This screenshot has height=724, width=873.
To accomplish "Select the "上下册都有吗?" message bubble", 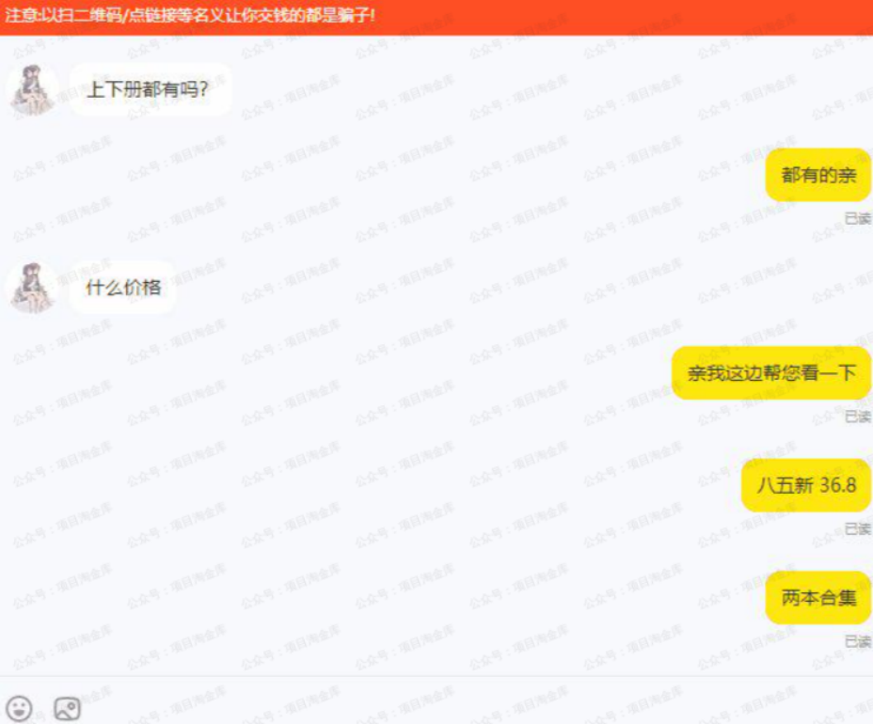I will [x=151, y=89].
